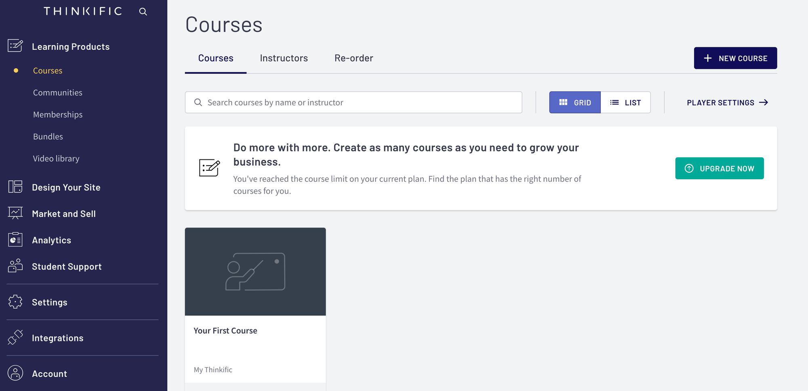
Task: Open Settings using the gear icon
Action: pos(15,302)
